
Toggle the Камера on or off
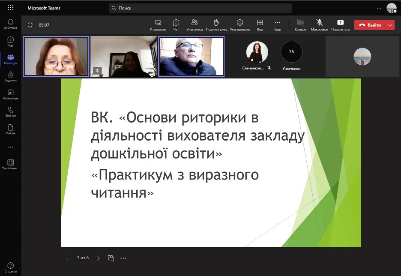point(300,23)
